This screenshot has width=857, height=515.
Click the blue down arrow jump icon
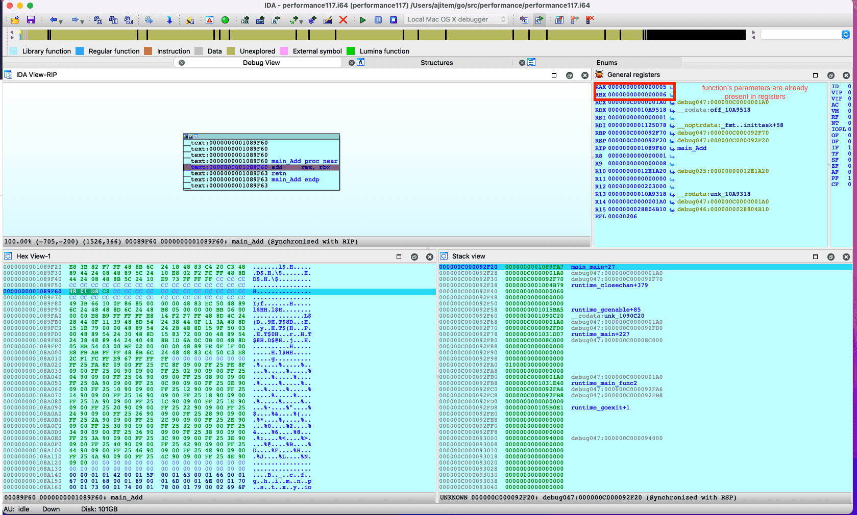(169, 20)
